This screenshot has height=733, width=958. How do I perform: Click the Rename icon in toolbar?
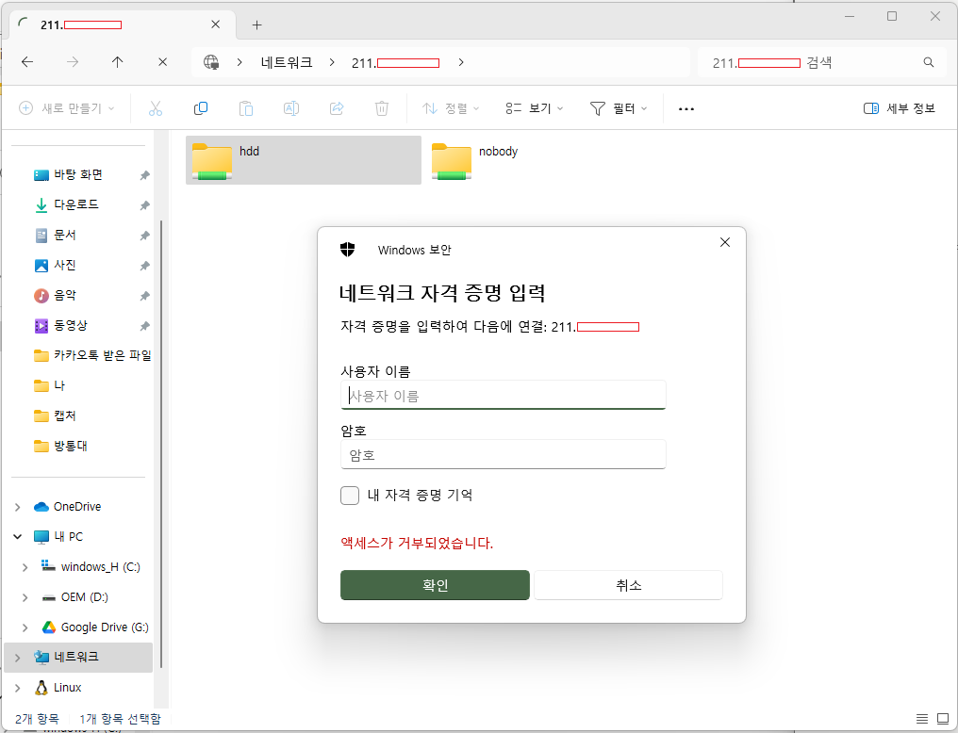[290, 108]
